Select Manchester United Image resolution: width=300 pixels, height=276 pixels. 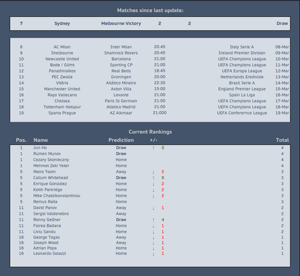click(62, 89)
